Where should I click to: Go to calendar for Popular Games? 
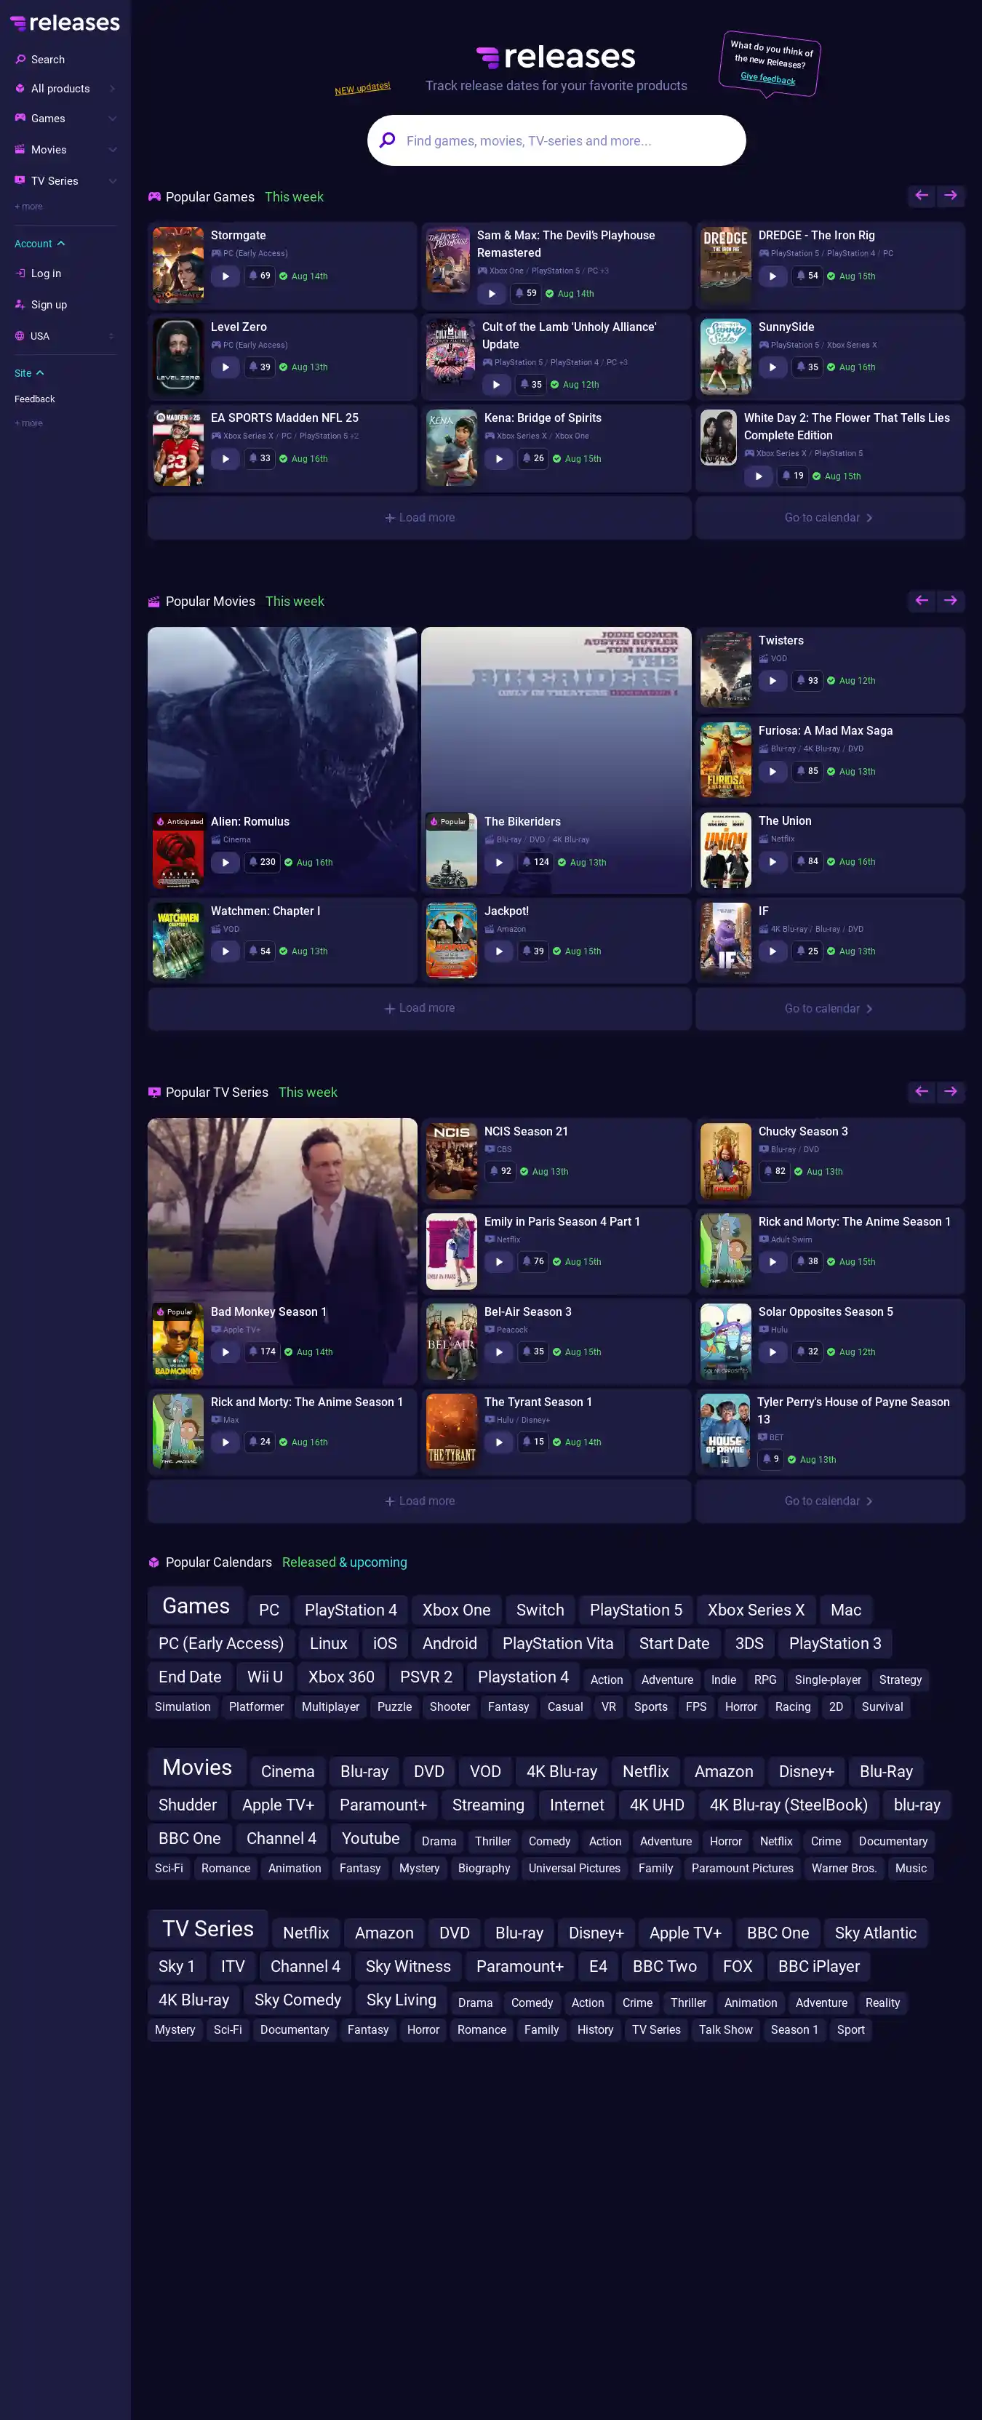pyautogui.click(x=830, y=518)
